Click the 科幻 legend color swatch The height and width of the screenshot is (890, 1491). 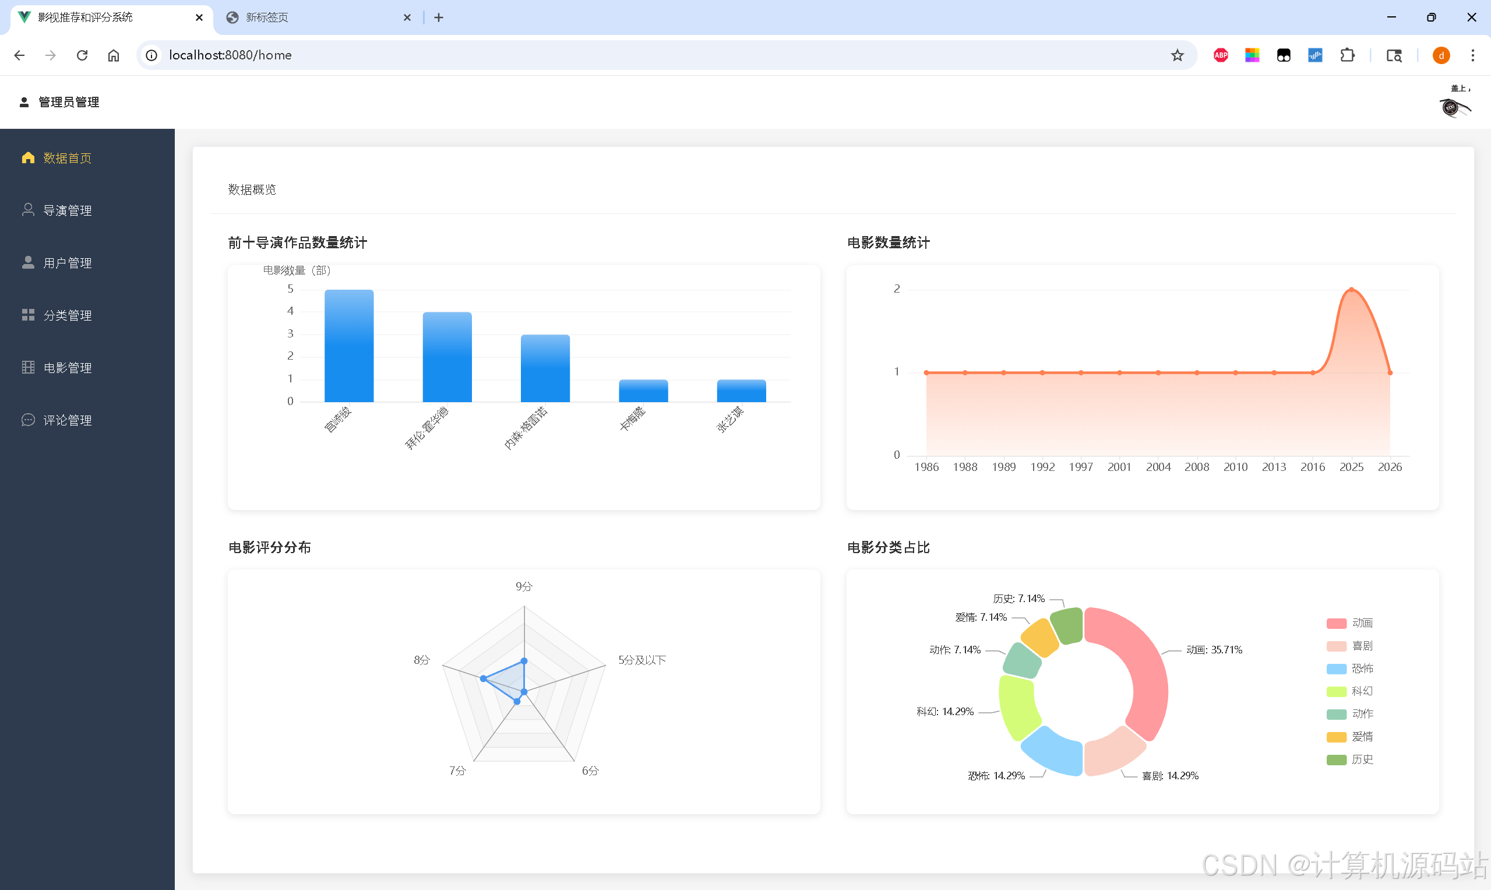(1337, 691)
